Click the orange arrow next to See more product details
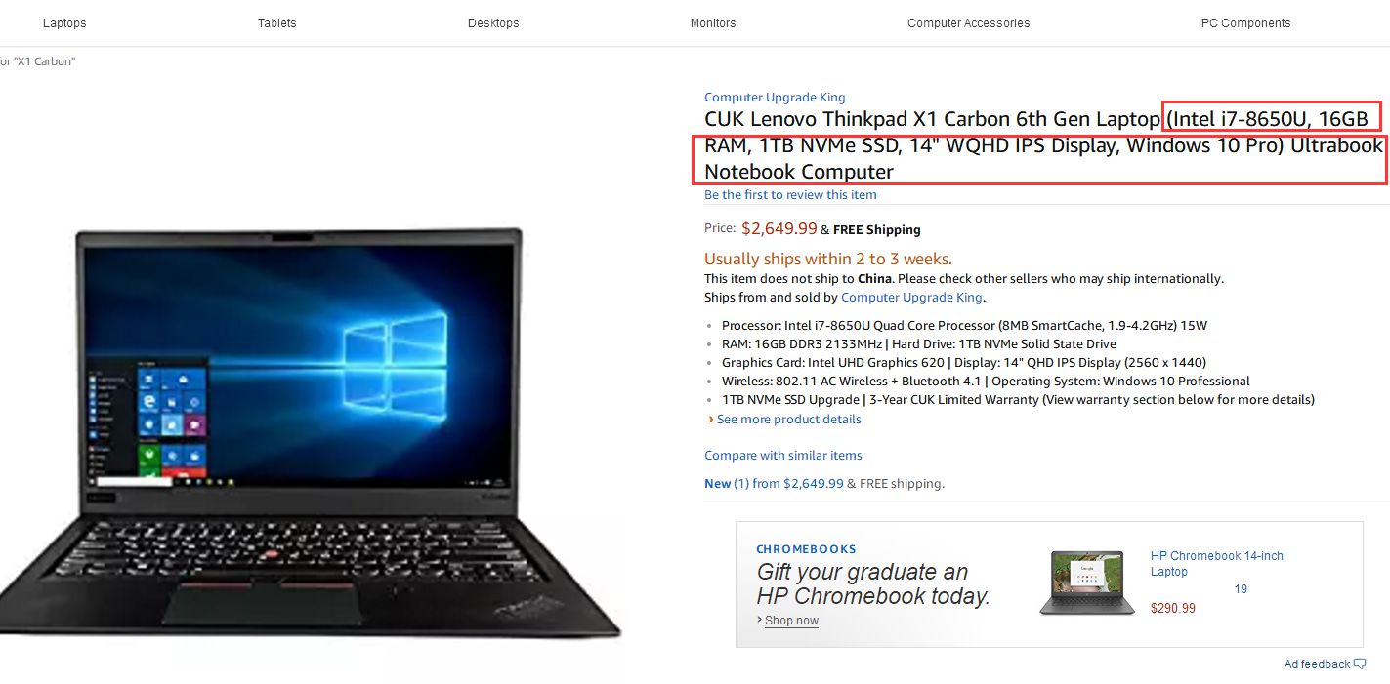Viewport: 1390px width, 684px height. 710,420
